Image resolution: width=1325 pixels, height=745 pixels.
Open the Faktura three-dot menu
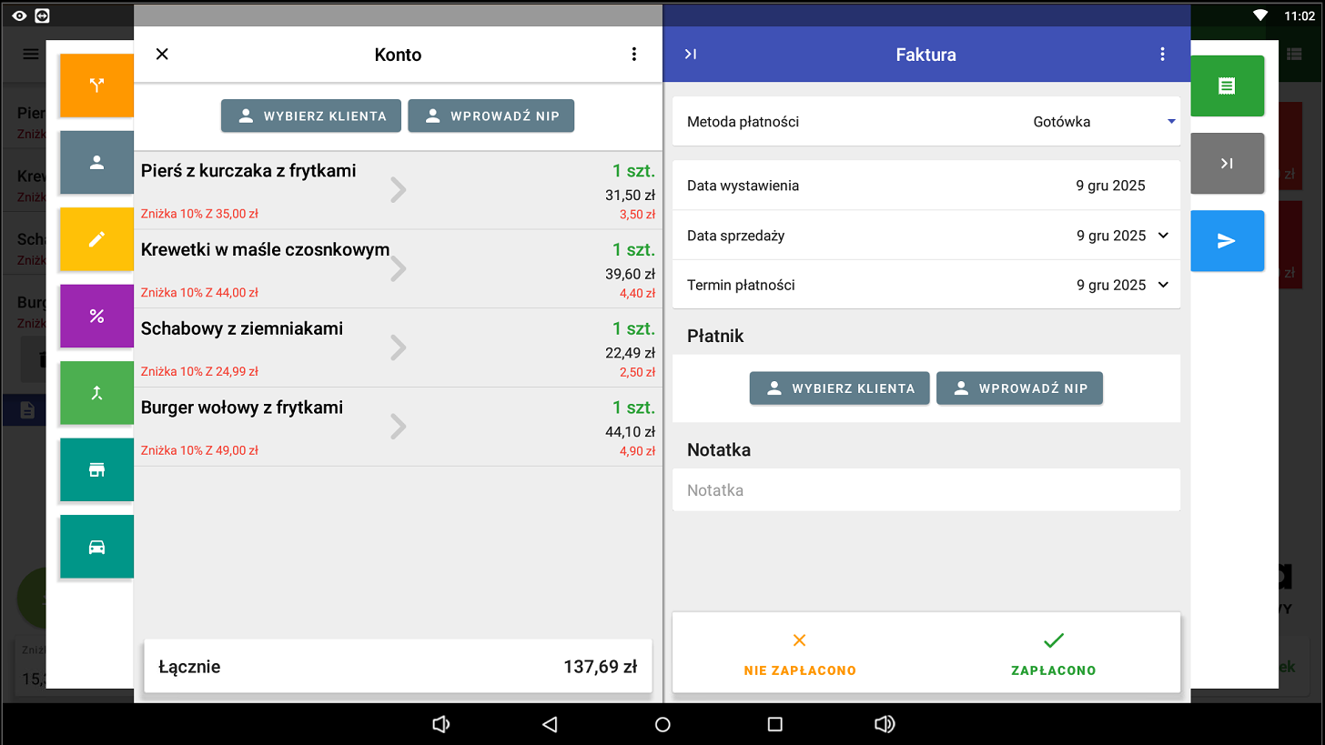[x=1162, y=55]
